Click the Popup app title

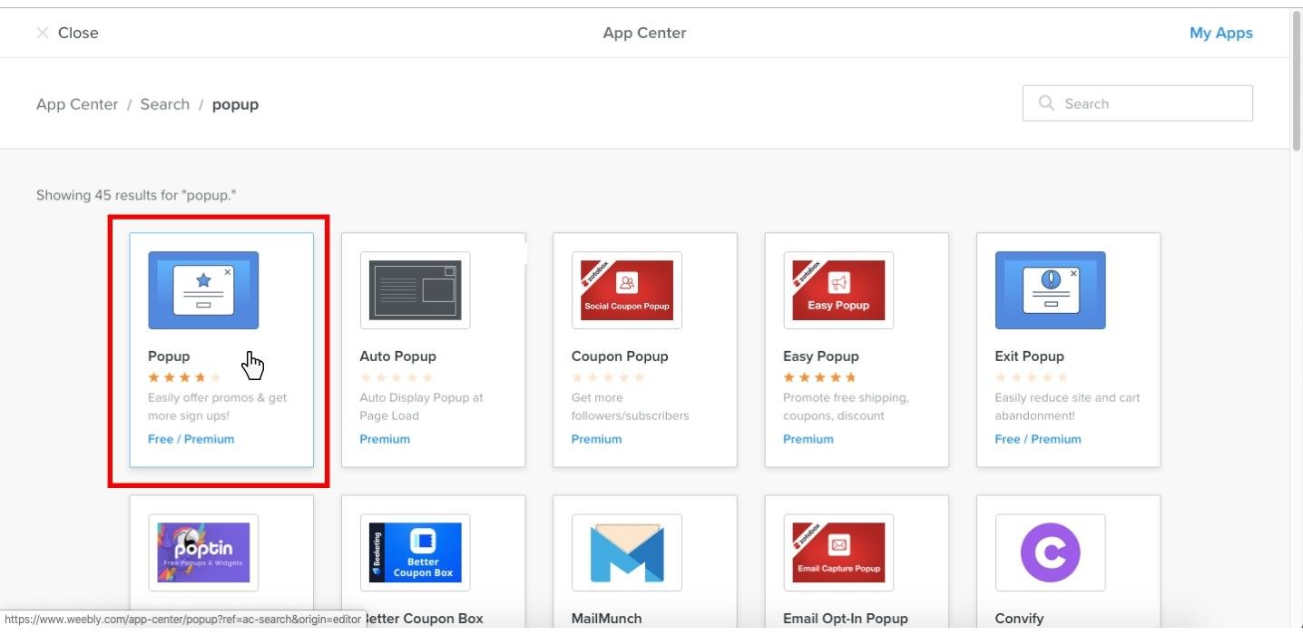169,357
